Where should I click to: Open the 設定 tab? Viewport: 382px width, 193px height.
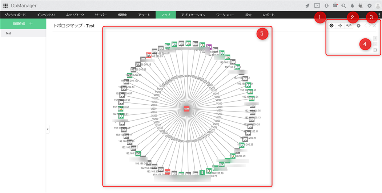(249, 15)
